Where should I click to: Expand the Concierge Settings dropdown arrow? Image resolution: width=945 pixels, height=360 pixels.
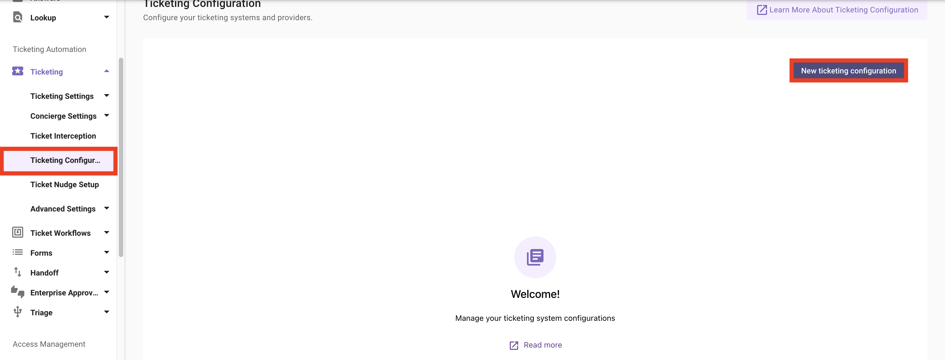point(106,115)
